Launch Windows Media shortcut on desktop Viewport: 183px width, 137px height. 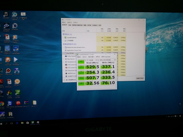click(16, 39)
